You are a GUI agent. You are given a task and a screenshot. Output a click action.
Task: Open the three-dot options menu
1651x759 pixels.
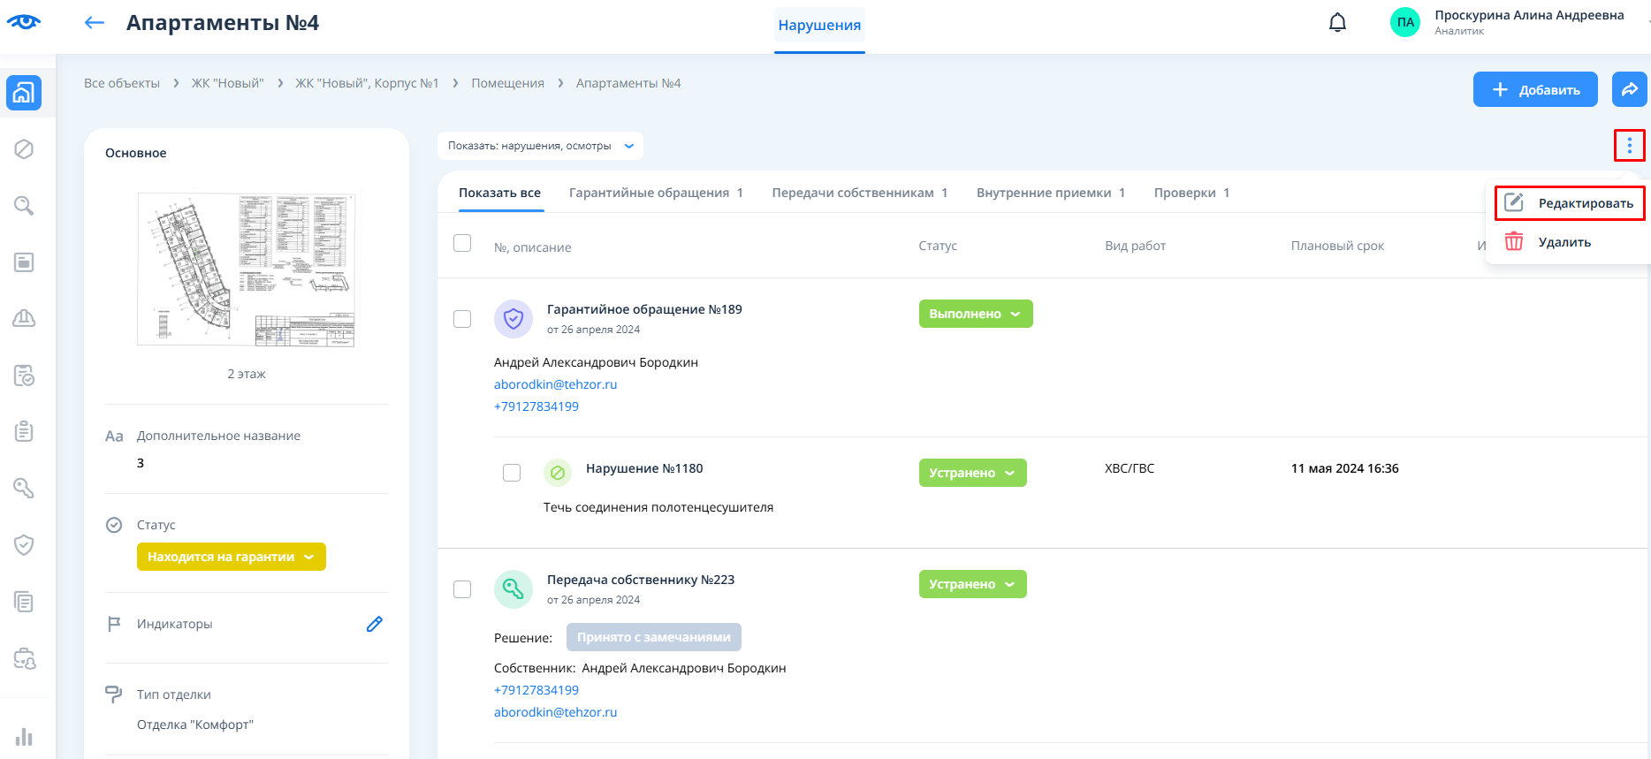coord(1629,145)
